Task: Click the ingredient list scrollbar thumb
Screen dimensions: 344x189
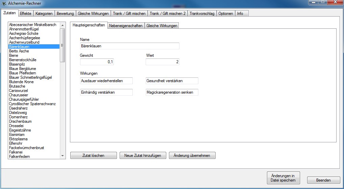Action: pyautogui.click(x=62, y=45)
